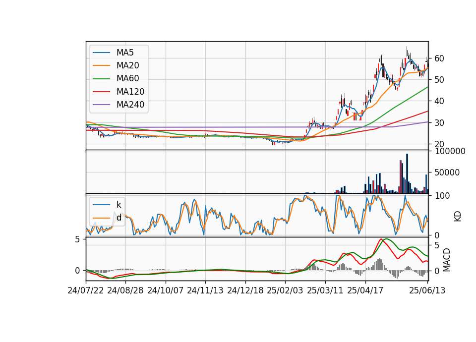This screenshot has width=476, height=342.
Task: Click the k legend label in KD panel
Action: point(119,205)
